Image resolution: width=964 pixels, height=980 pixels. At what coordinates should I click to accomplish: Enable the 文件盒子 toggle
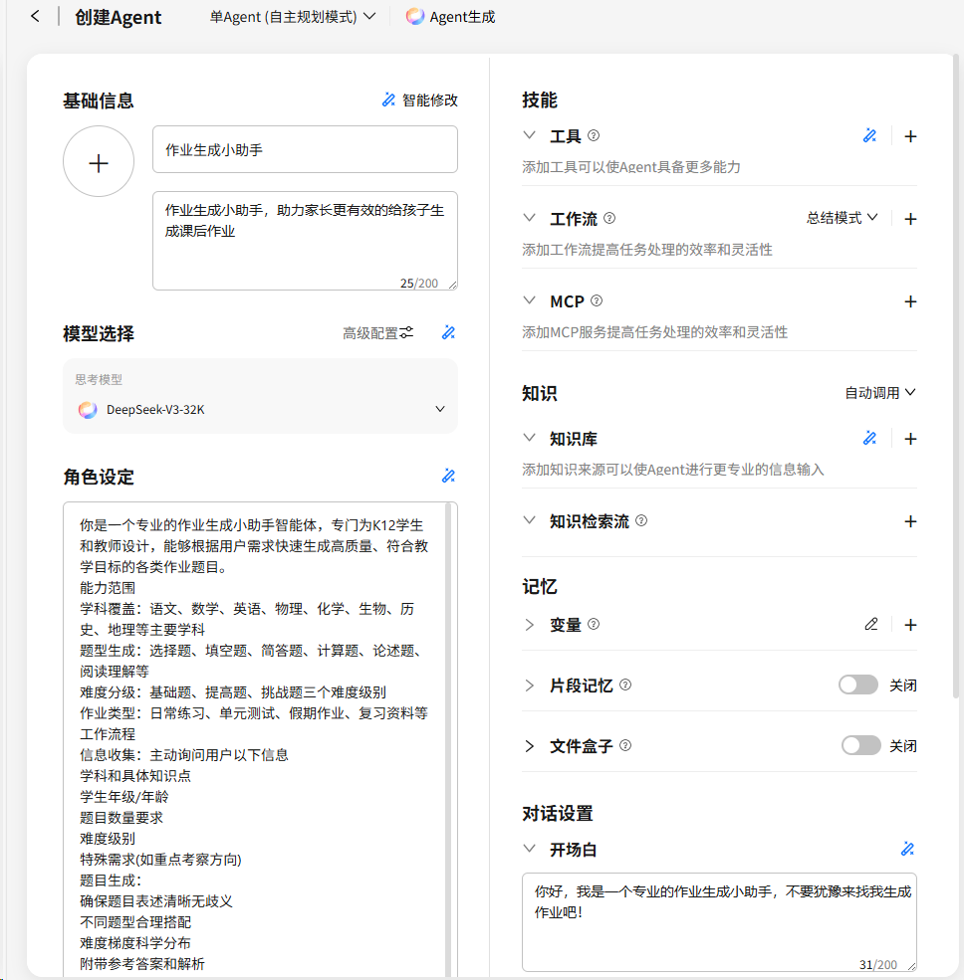(x=860, y=745)
